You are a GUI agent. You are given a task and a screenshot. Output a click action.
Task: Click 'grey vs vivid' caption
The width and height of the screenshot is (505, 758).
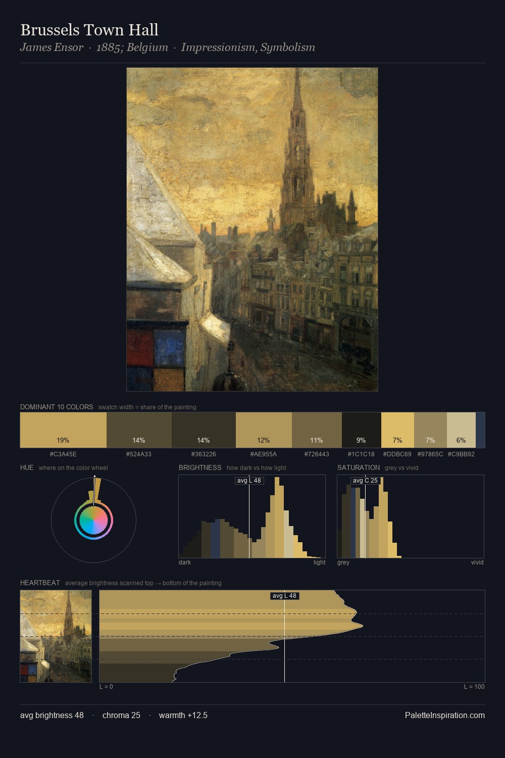click(x=402, y=468)
